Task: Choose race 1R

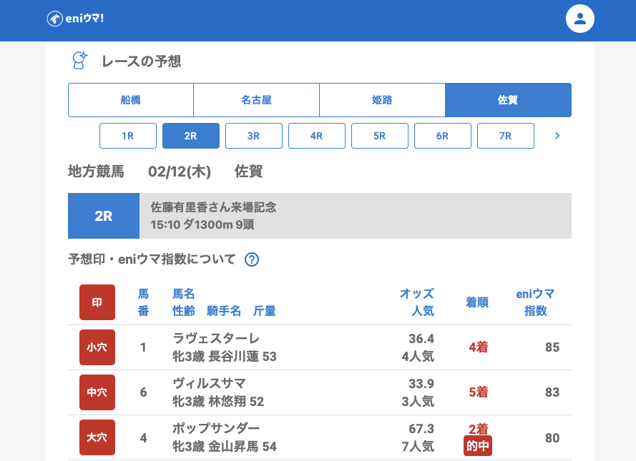Action: point(128,136)
